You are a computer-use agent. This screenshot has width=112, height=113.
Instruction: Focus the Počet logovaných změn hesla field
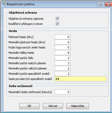pyautogui.click(x=63, y=47)
